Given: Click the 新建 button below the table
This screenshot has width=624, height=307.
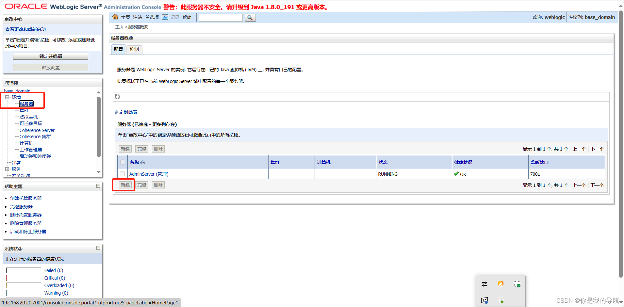Looking at the screenshot, I should 125,185.
